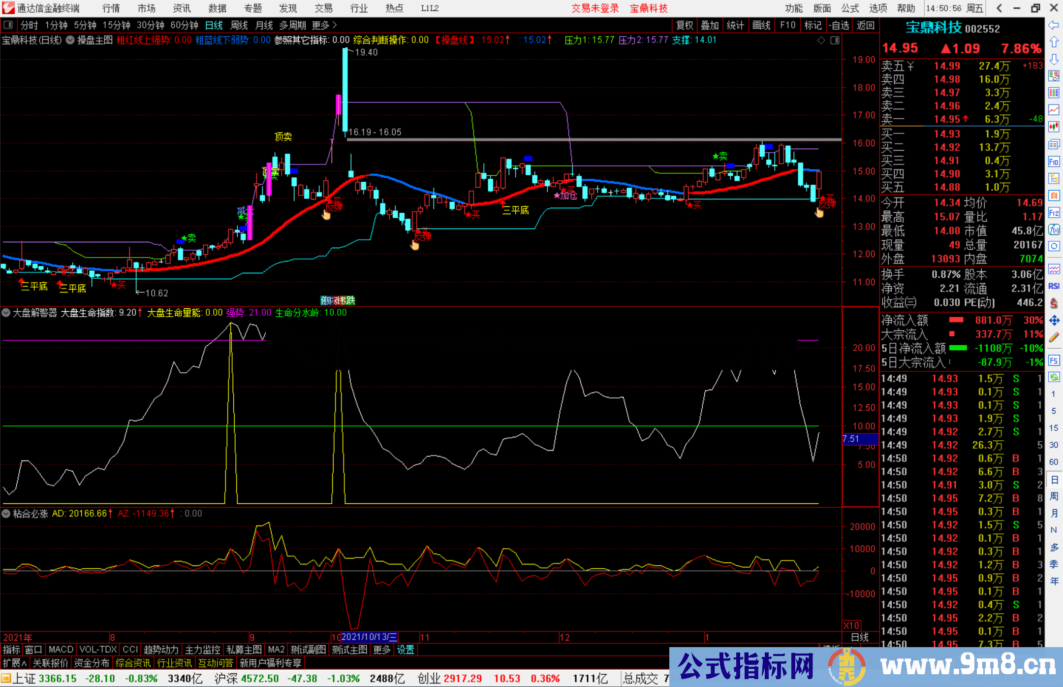Open the time-share line chart sidebar icon
Image resolution: width=1063 pixels, height=687 pixels.
tap(1054, 109)
